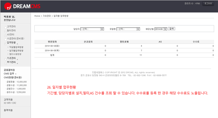Click the 원격지원 sidebar link
The image size is (218, 118).
[8, 110]
